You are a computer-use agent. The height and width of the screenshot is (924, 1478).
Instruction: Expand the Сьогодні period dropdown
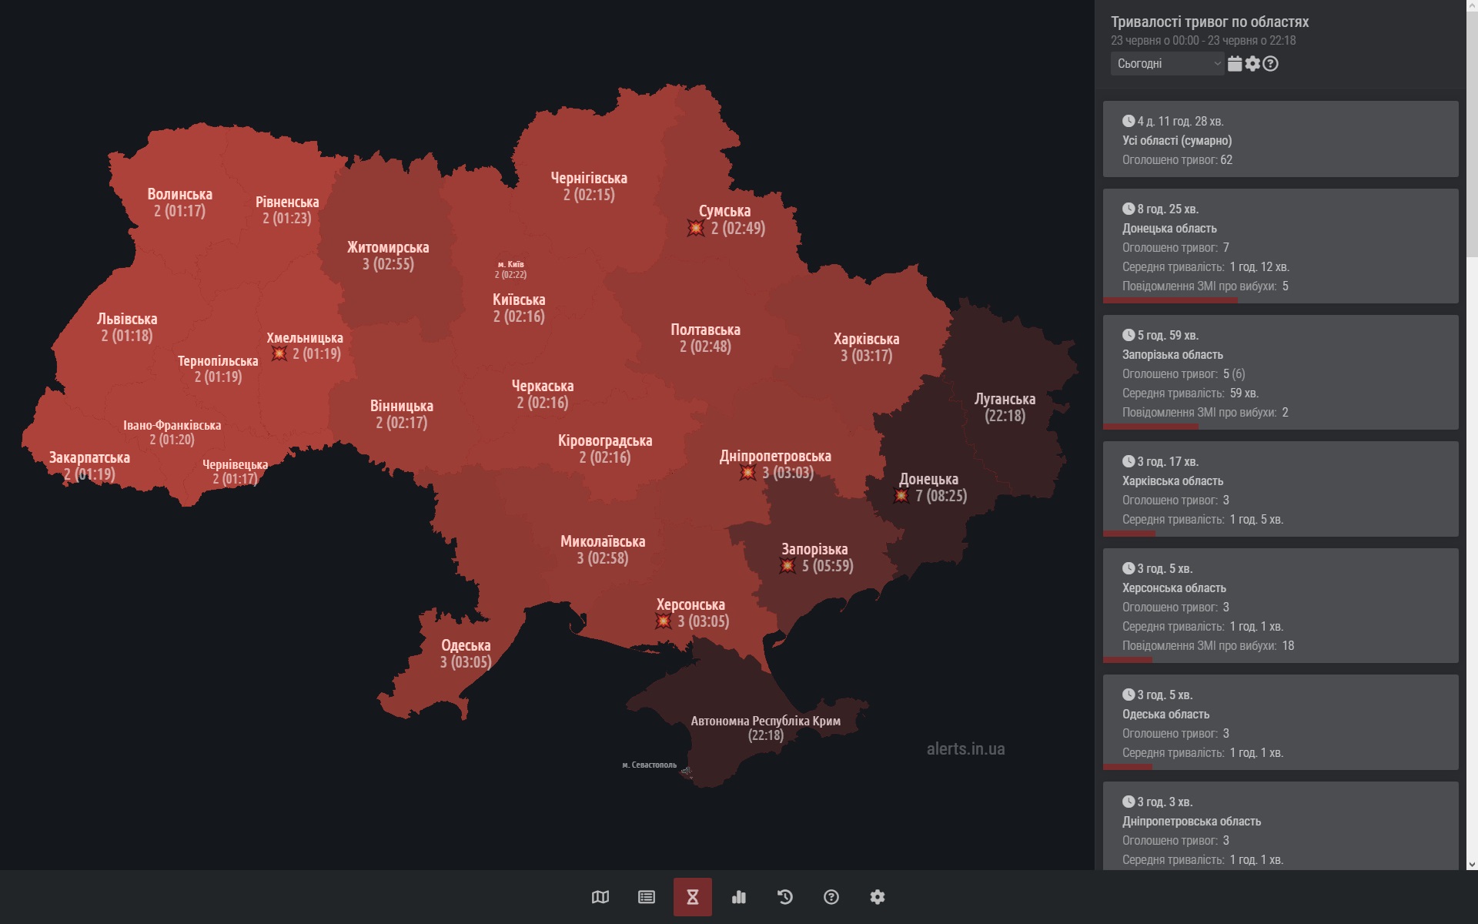(x=1161, y=64)
